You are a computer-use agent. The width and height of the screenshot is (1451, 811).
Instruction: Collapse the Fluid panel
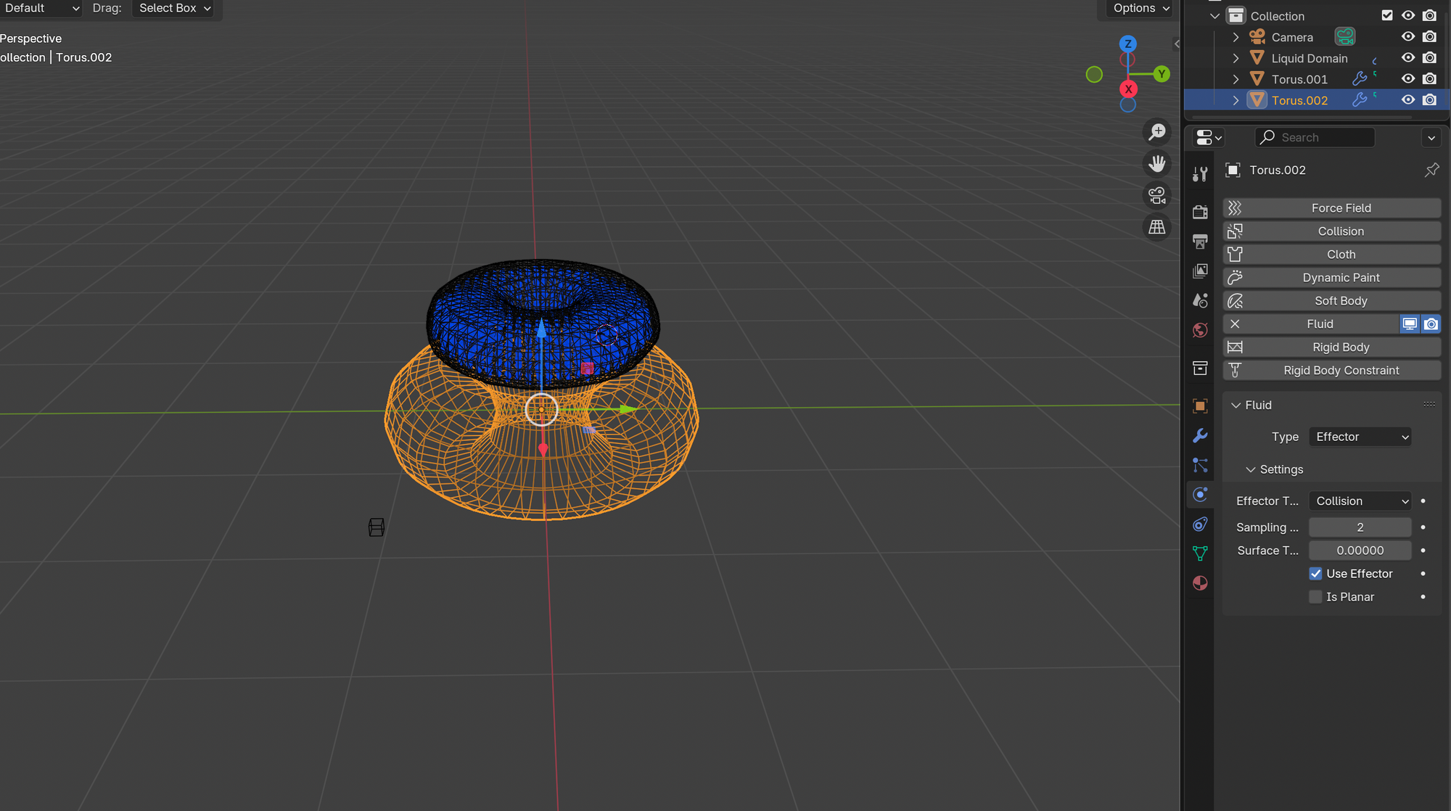(x=1236, y=405)
